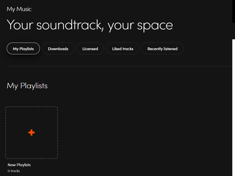Show the Liked tracks tab
Viewport: 235px width, 176px height.
(x=123, y=49)
